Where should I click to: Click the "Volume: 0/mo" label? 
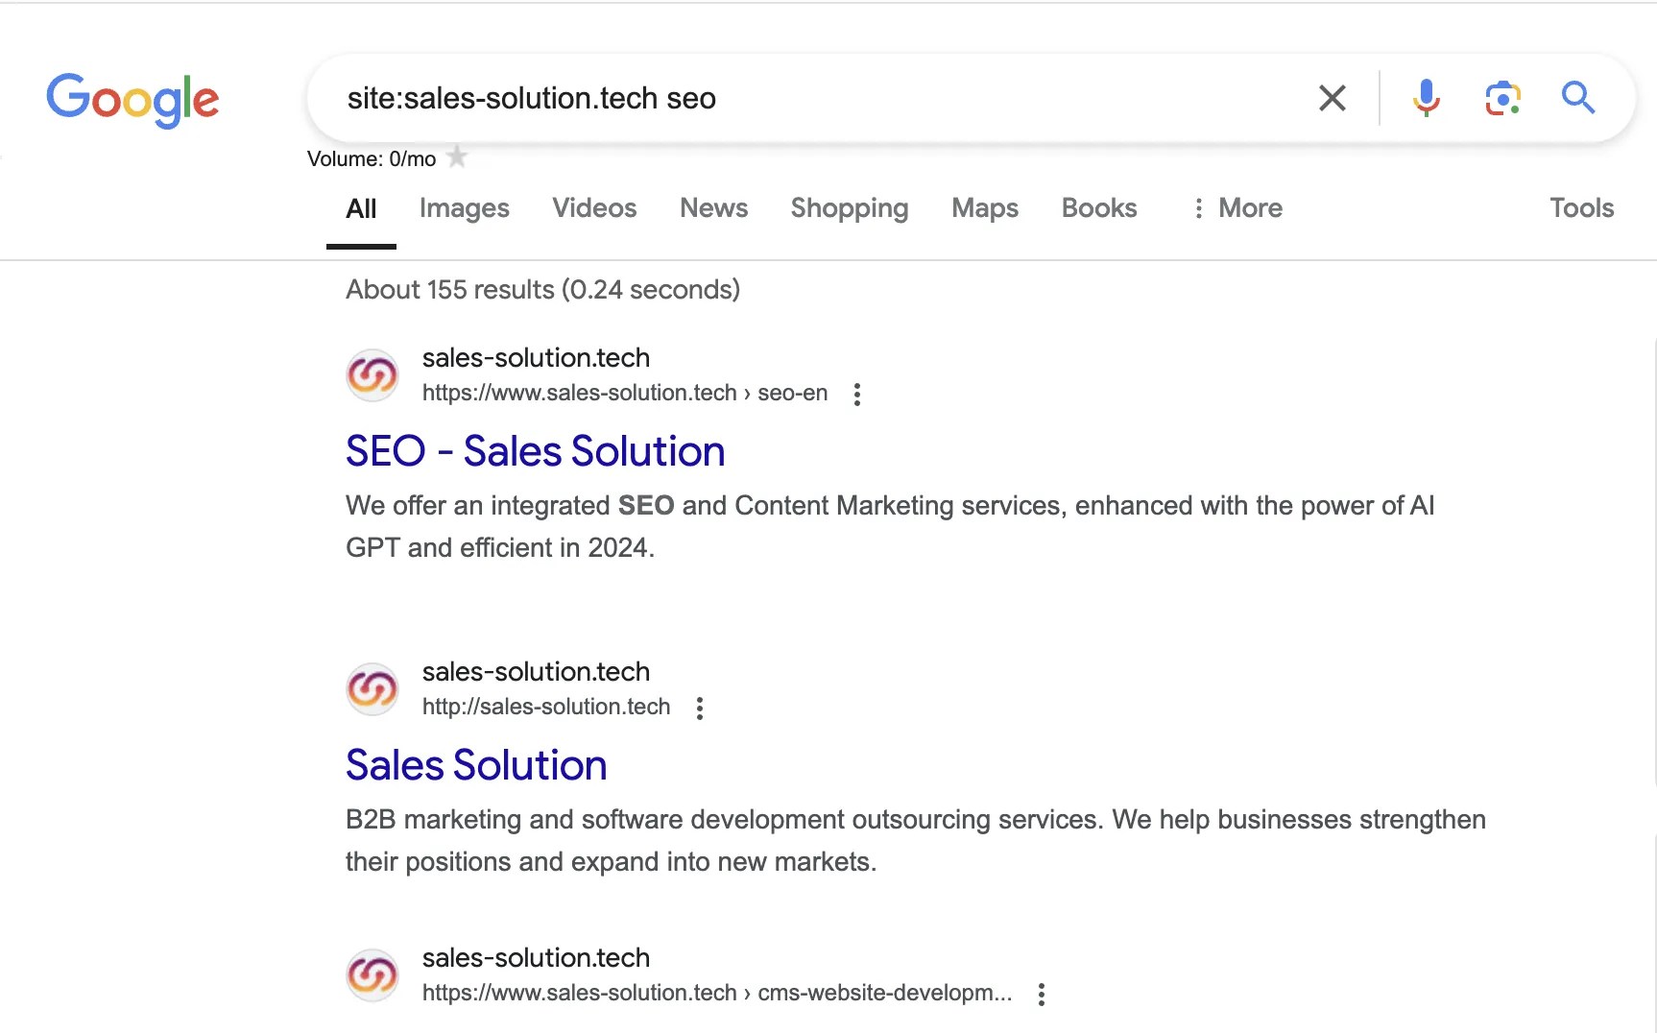(x=372, y=159)
